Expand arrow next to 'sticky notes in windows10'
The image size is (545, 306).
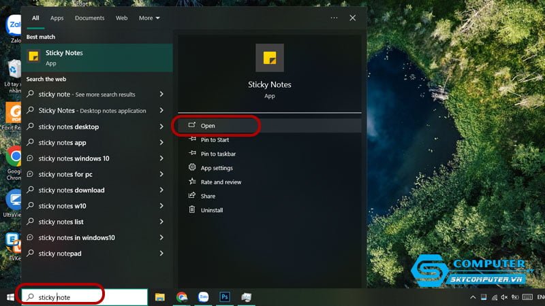[161, 237]
